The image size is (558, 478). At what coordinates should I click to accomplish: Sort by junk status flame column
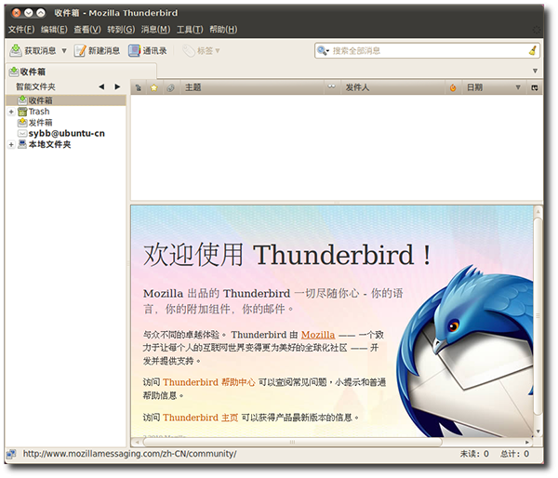[453, 87]
